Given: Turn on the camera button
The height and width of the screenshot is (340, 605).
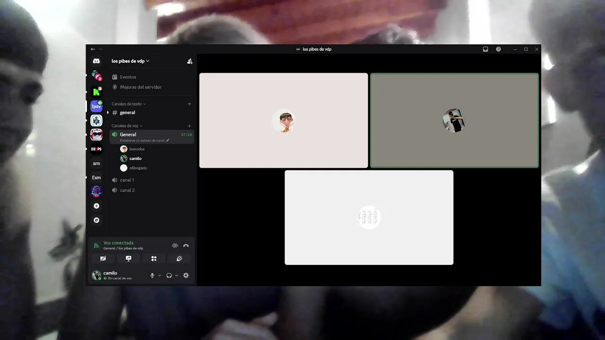Looking at the screenshot, I should pos(103,258).
